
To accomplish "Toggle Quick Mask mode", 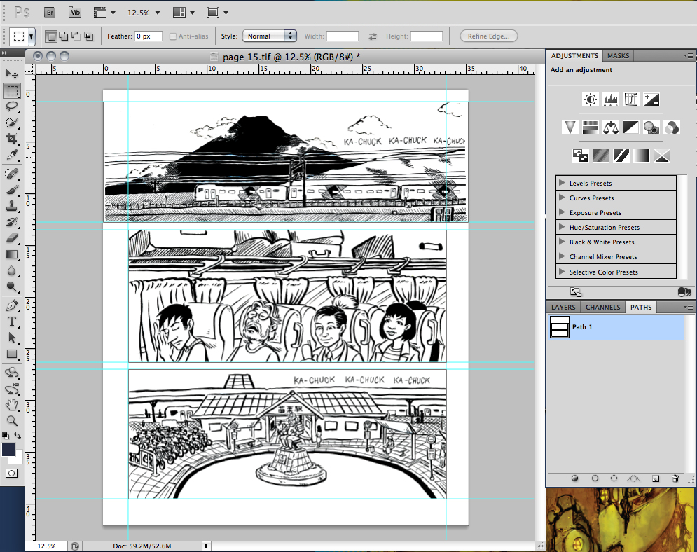I will (x=11, y=473).
